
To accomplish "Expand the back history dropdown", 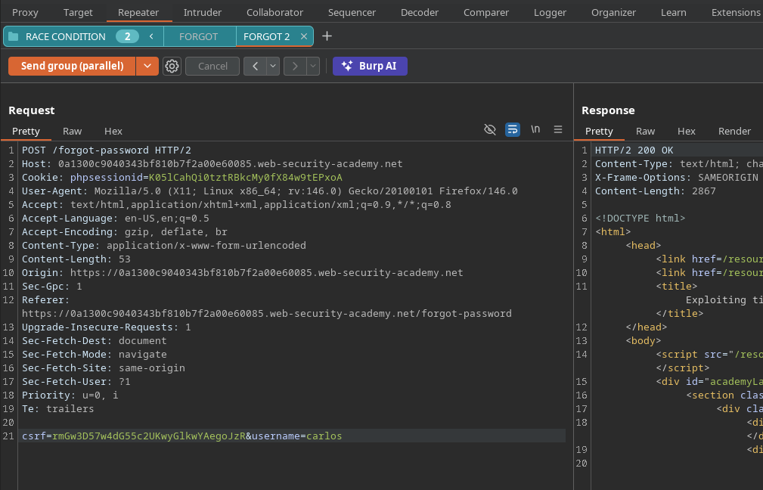I will (272, 67).
